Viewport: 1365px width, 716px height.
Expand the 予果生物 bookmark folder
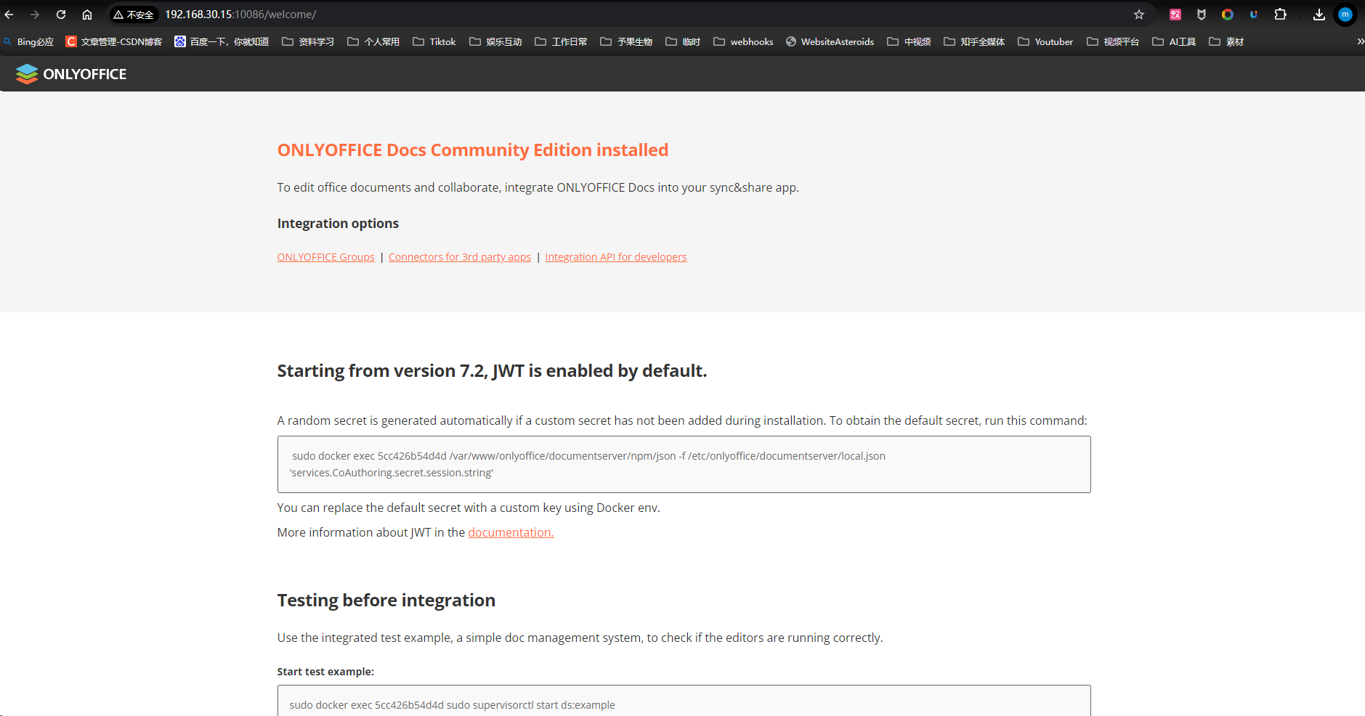point(626,42)
